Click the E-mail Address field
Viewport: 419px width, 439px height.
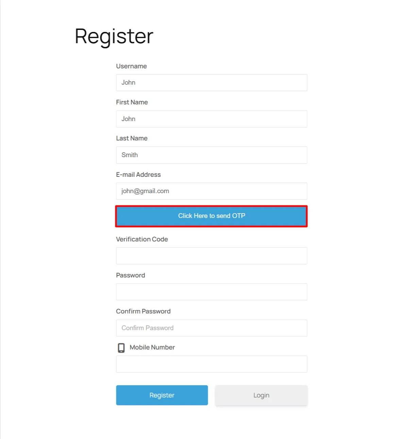click(211, 191)
